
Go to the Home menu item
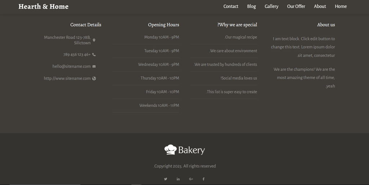[x=341, y=6]
